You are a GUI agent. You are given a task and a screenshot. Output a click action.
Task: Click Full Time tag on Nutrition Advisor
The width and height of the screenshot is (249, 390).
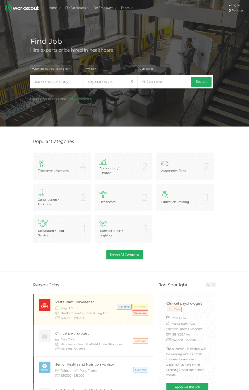tap(141, 370)
